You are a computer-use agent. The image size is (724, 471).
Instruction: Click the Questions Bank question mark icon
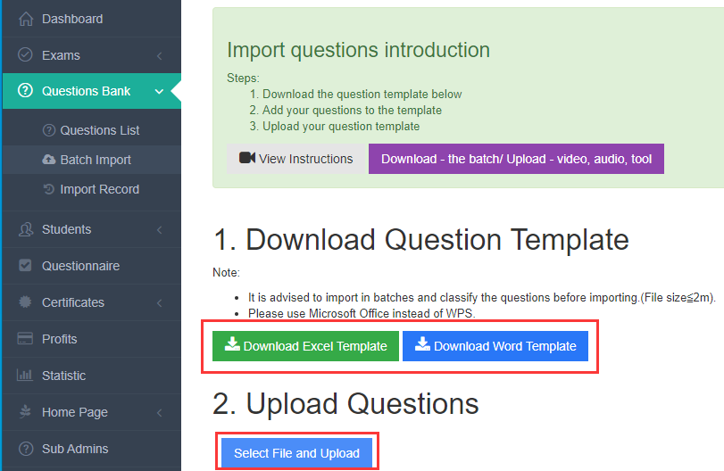tap(25, 90)
